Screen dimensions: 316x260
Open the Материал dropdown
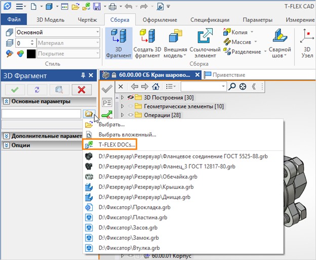pos(98,43)
